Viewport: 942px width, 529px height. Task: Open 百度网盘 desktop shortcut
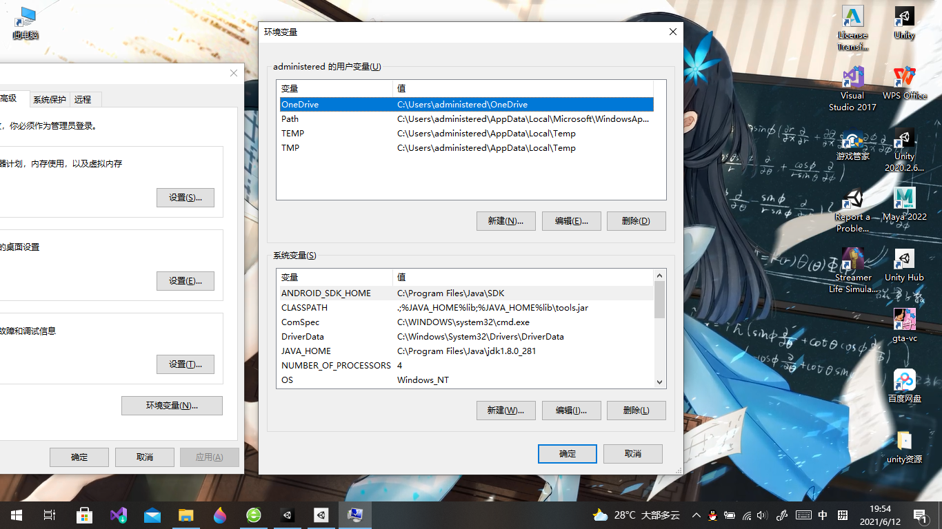(x=904, y=386)
